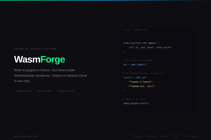Click the "from platform_sdk import (" code line
Viewport: 211px width, 140px height.
tap(141, 43)
